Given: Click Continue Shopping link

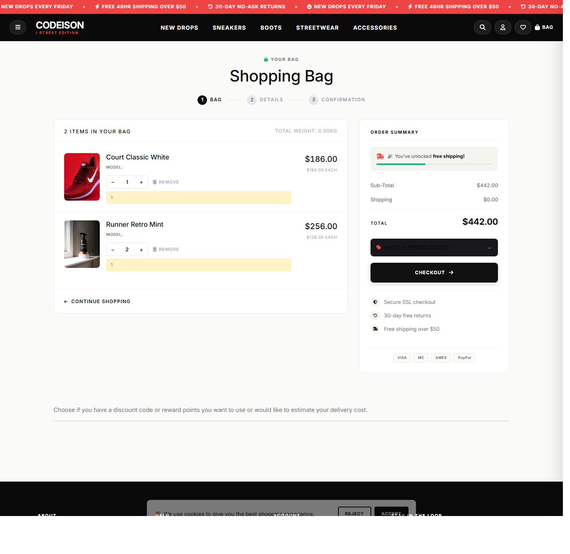Looking at the screenshot, I should click(x=97, y=301).
